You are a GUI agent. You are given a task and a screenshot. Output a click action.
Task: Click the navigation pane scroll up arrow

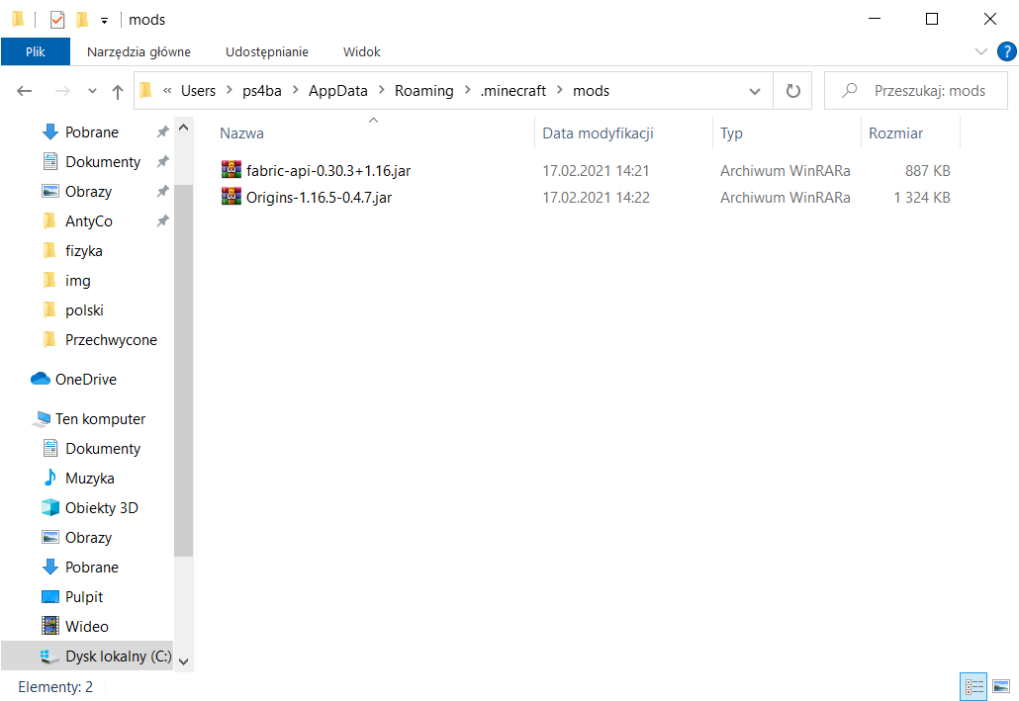[184, 128]
